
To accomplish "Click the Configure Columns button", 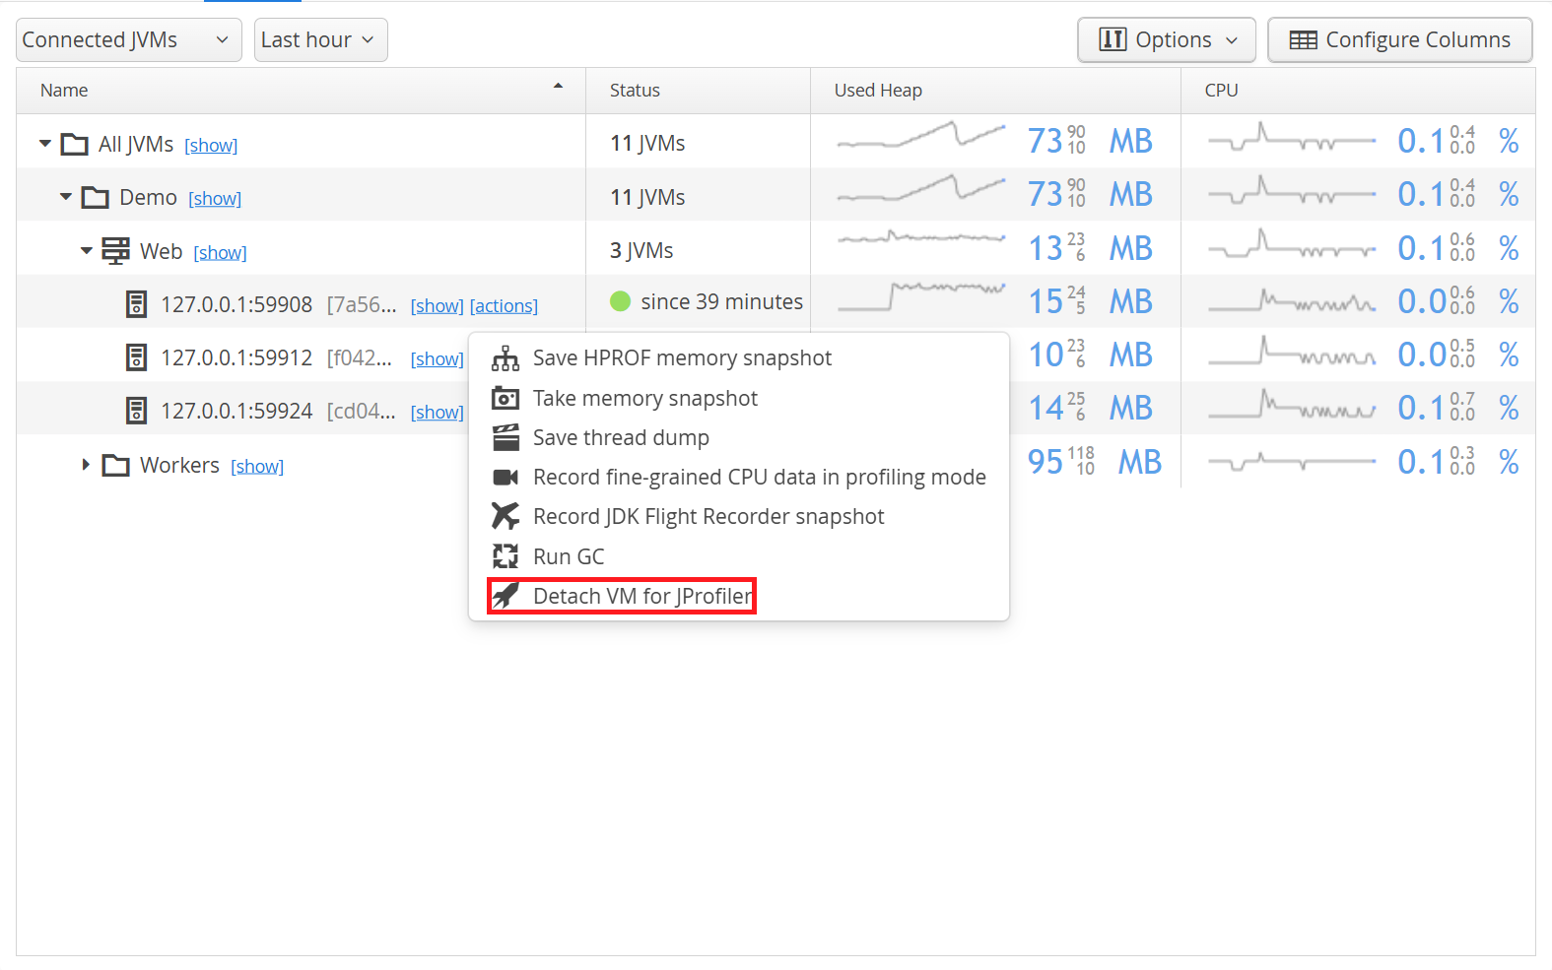I will coord(1400,40).
